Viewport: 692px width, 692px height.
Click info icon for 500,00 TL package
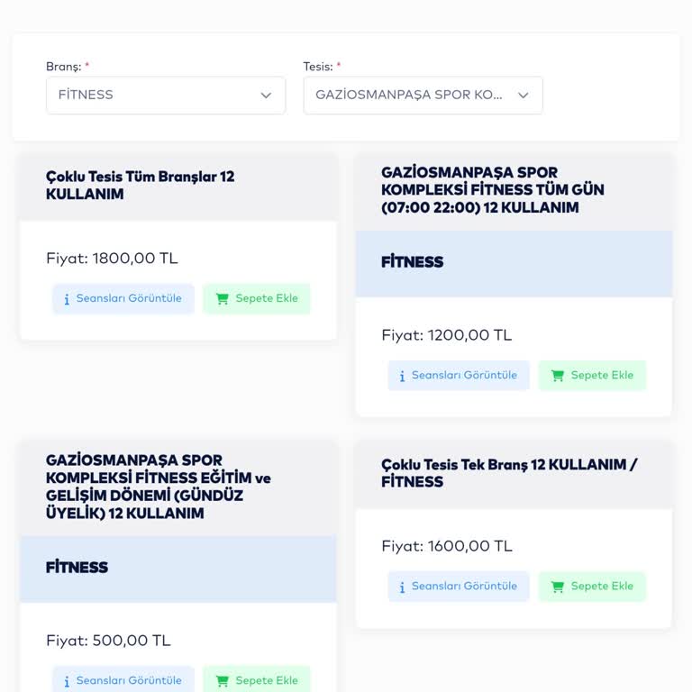[x=67, y=680]
